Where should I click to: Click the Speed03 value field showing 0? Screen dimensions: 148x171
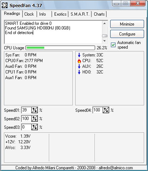pyautogui.click(x=26, y=127)
